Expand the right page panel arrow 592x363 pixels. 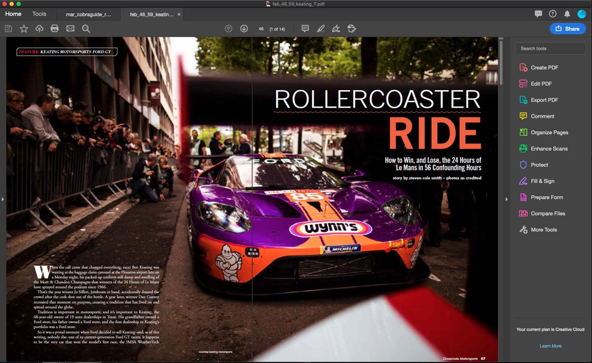(x=506, y=199)
